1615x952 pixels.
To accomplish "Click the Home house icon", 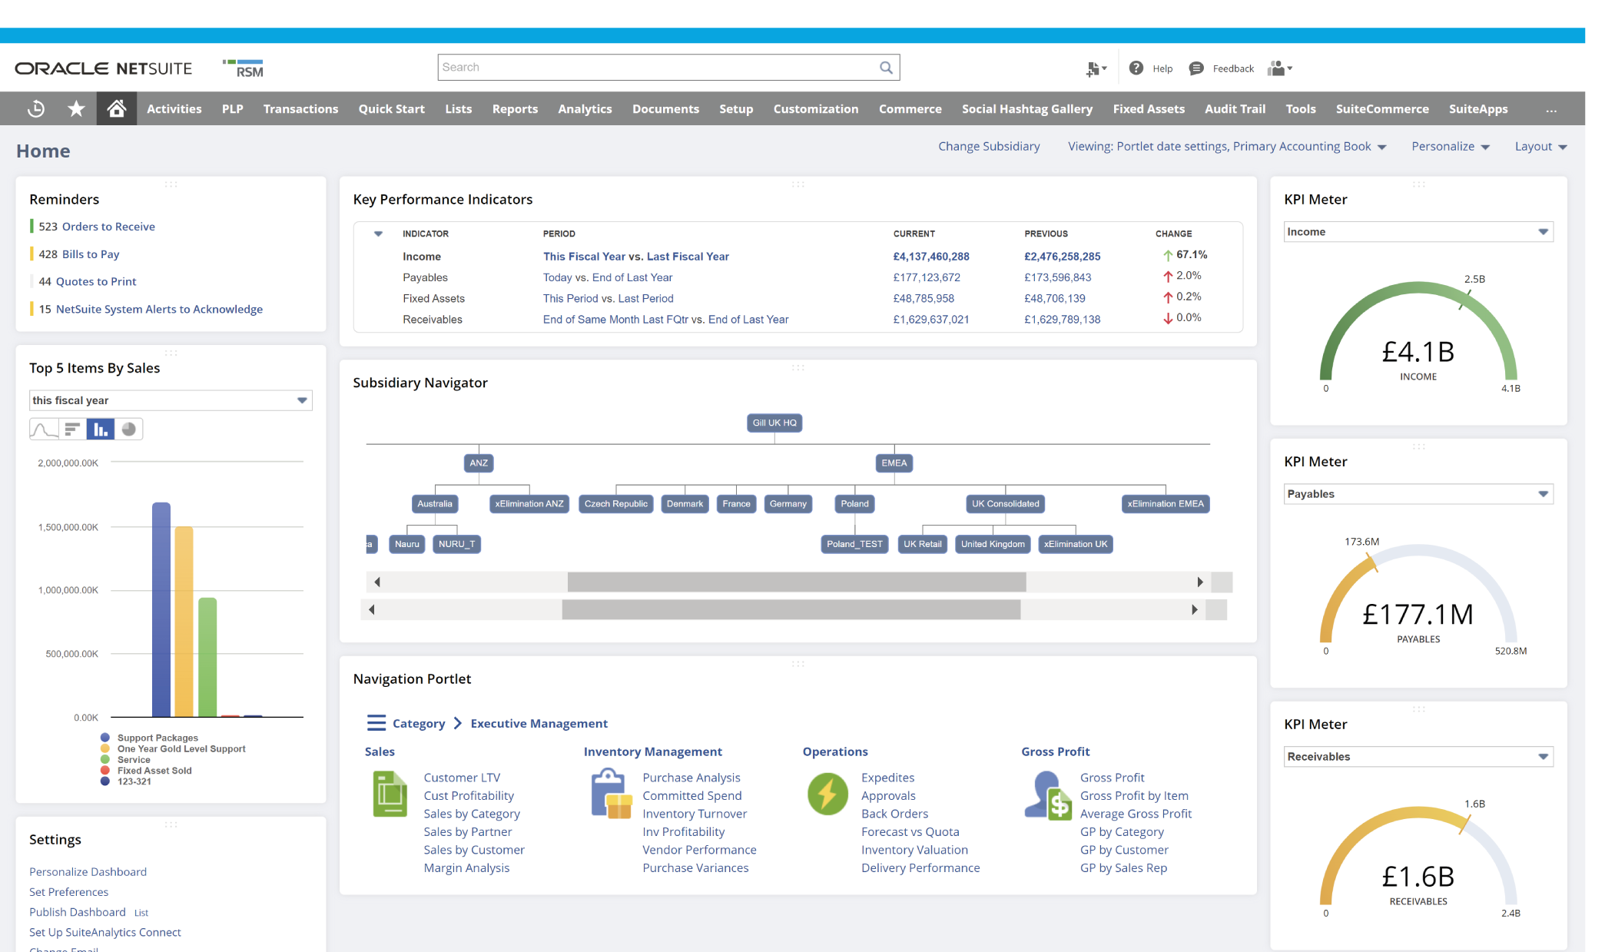I will point(116,109).
